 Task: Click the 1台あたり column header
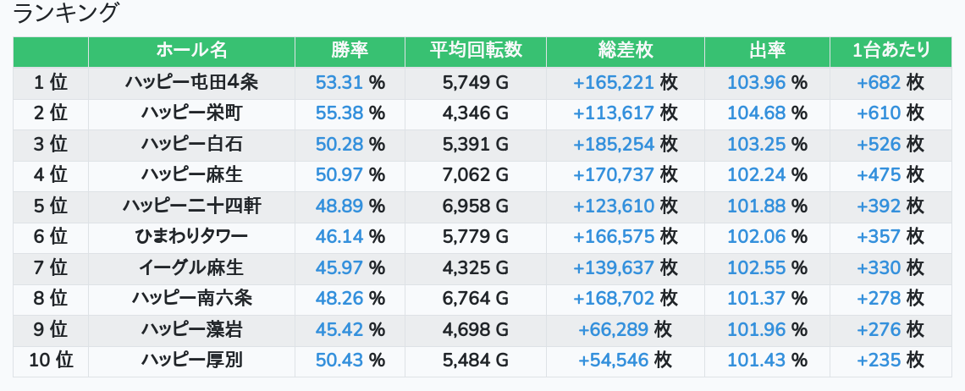click(891, 51)
